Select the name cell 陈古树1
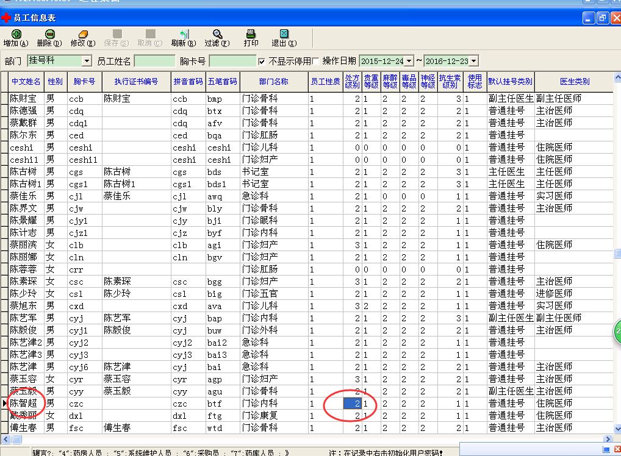The height and width of the screenshot is (456, 621). click(x=26, y=184)
